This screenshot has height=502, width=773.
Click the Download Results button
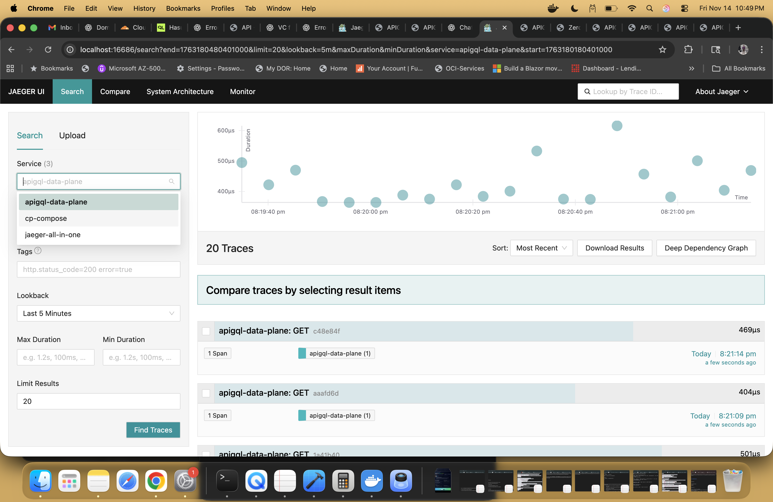point(614,248)
